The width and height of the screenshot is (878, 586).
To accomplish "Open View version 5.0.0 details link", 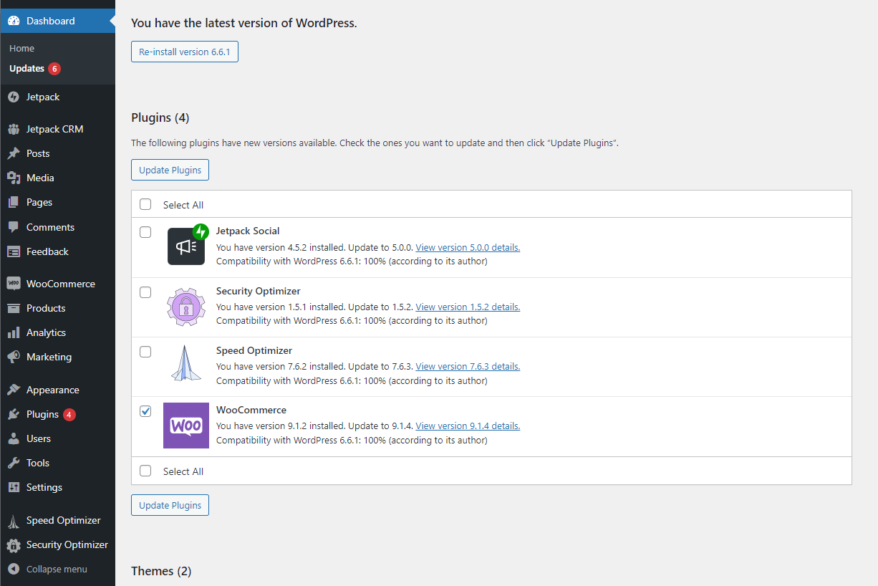I will pos(468,247).
